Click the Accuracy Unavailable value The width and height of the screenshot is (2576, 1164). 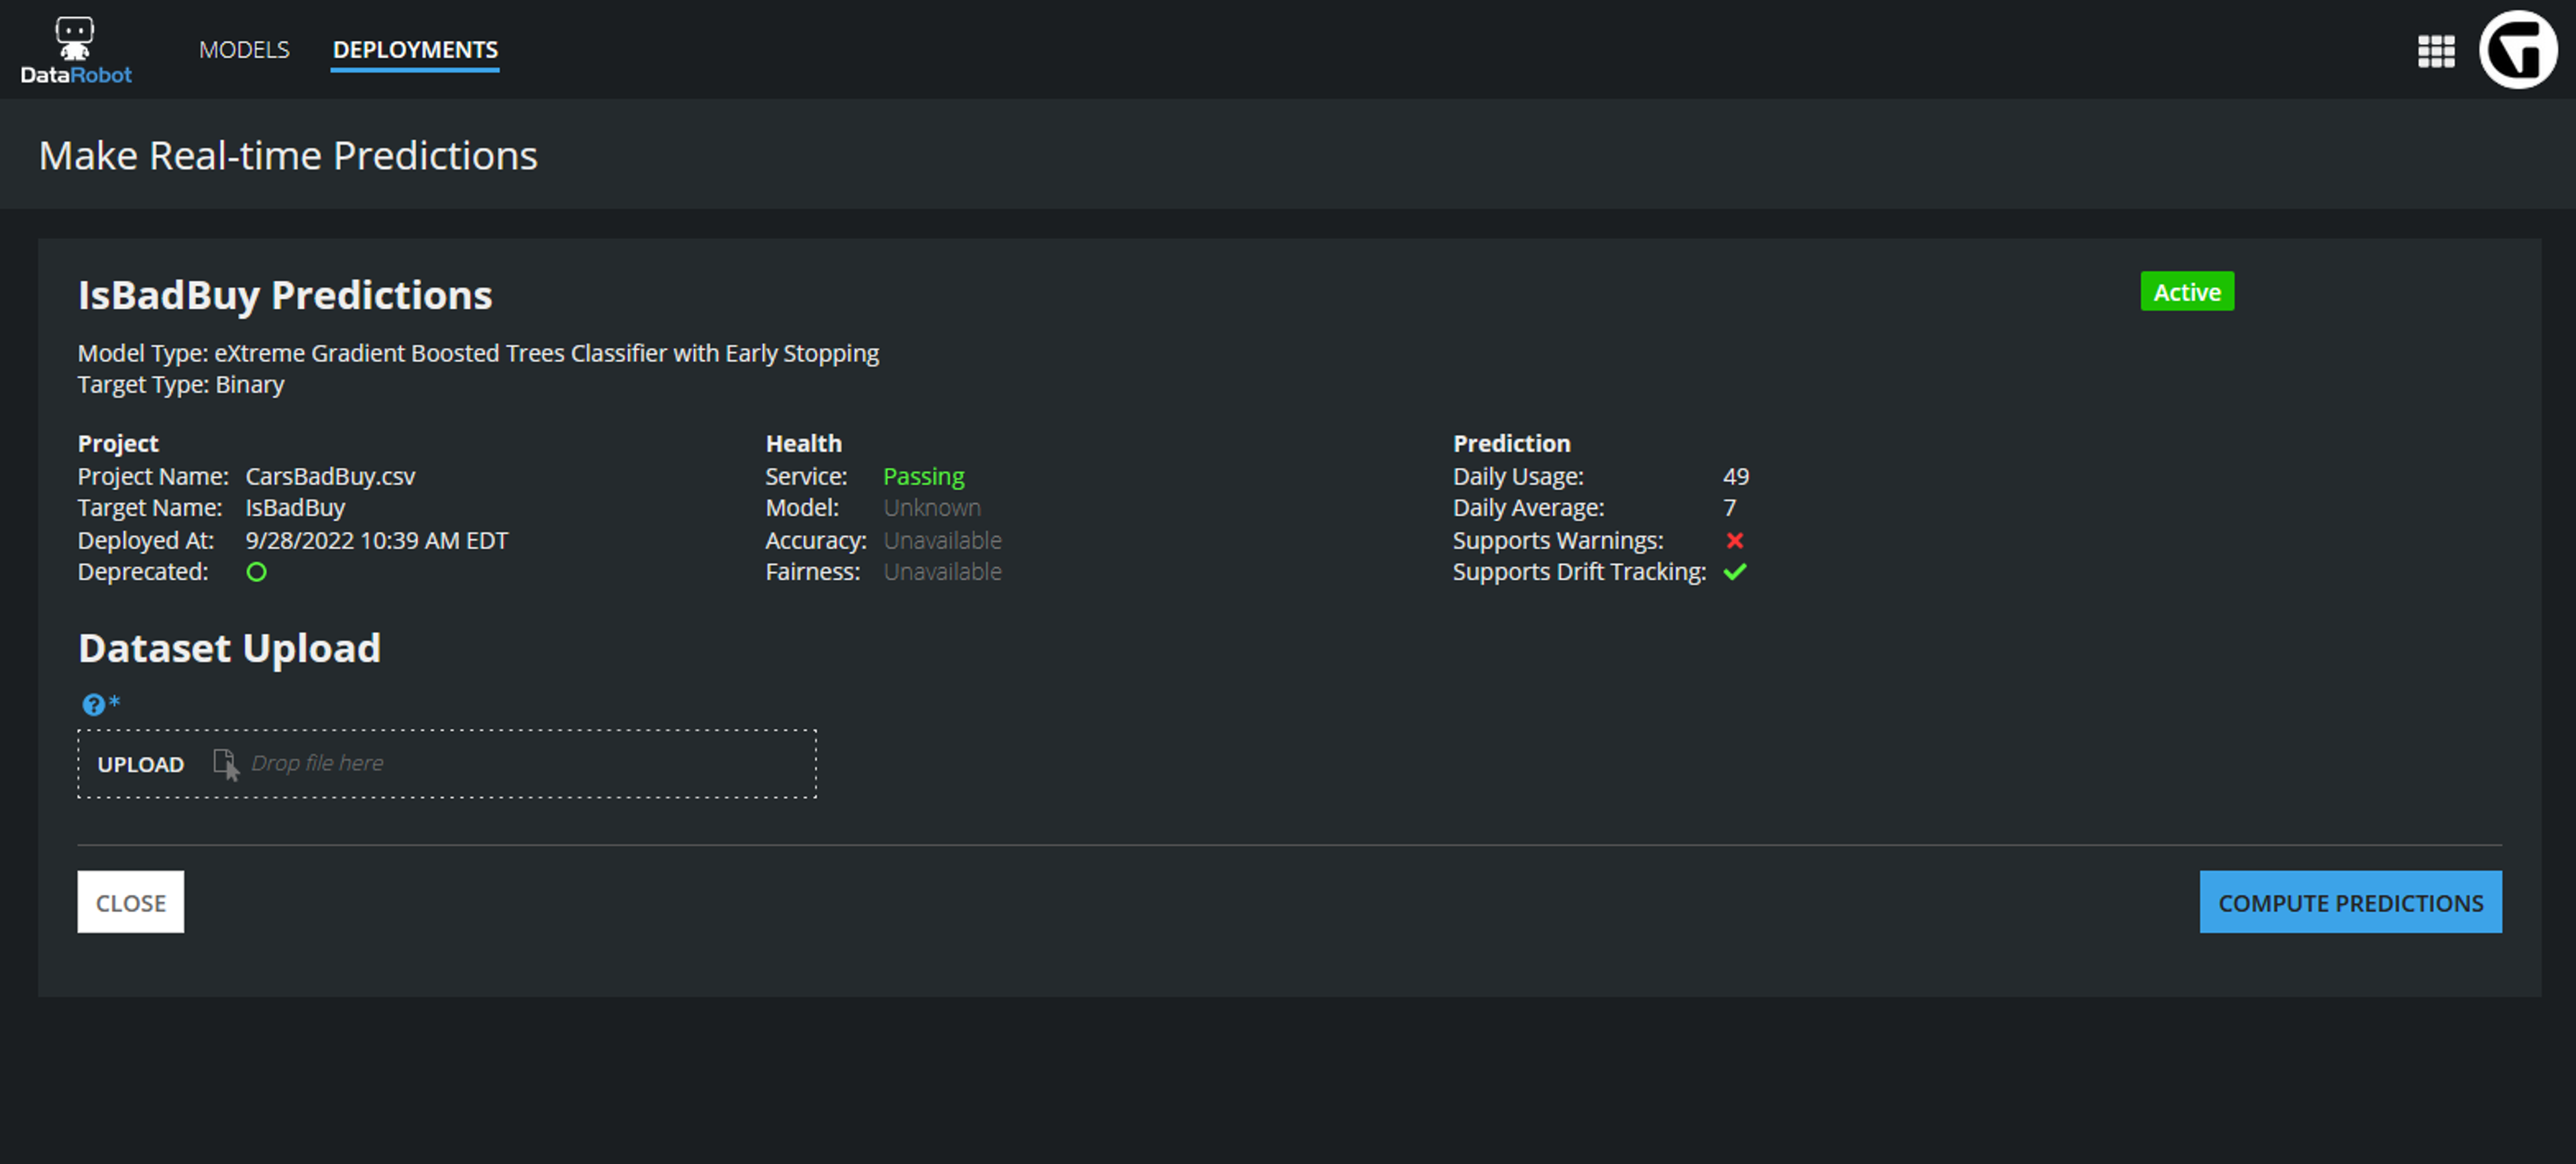coord(943,540)
